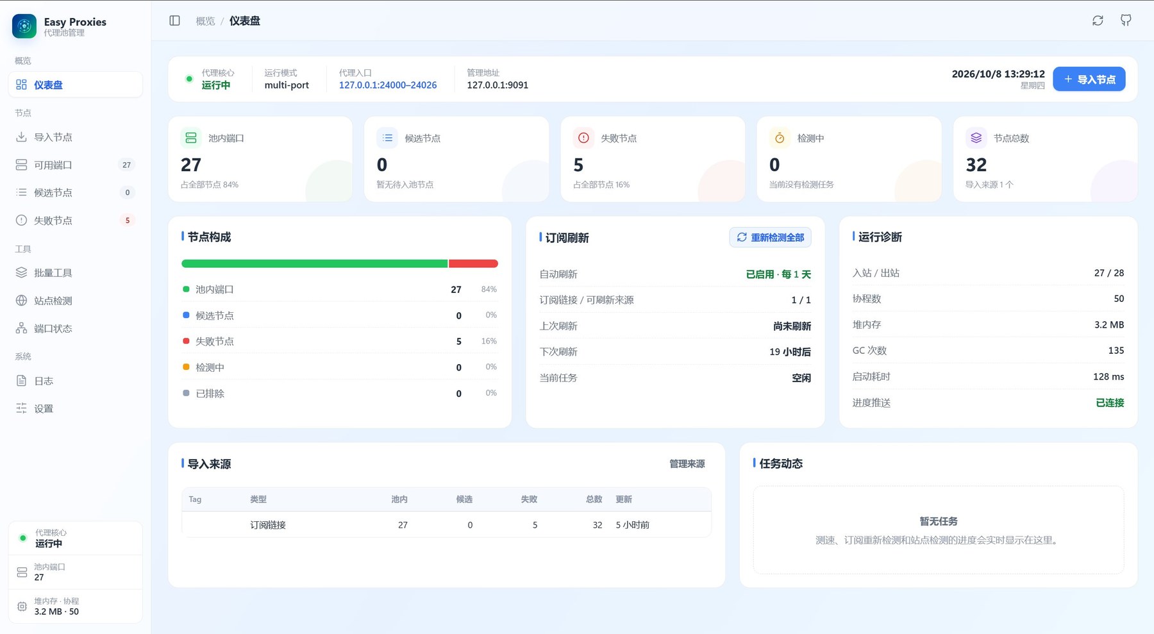This screenshot has width=1154, height=634.
Task: Click the 订阅链接 row in 导入来源 table
Action: point(446,524)
